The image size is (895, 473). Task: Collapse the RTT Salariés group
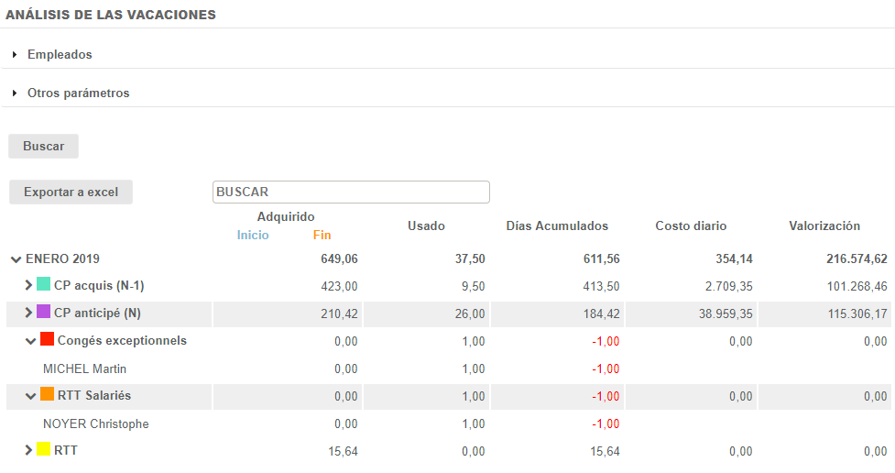pos(30,396)
